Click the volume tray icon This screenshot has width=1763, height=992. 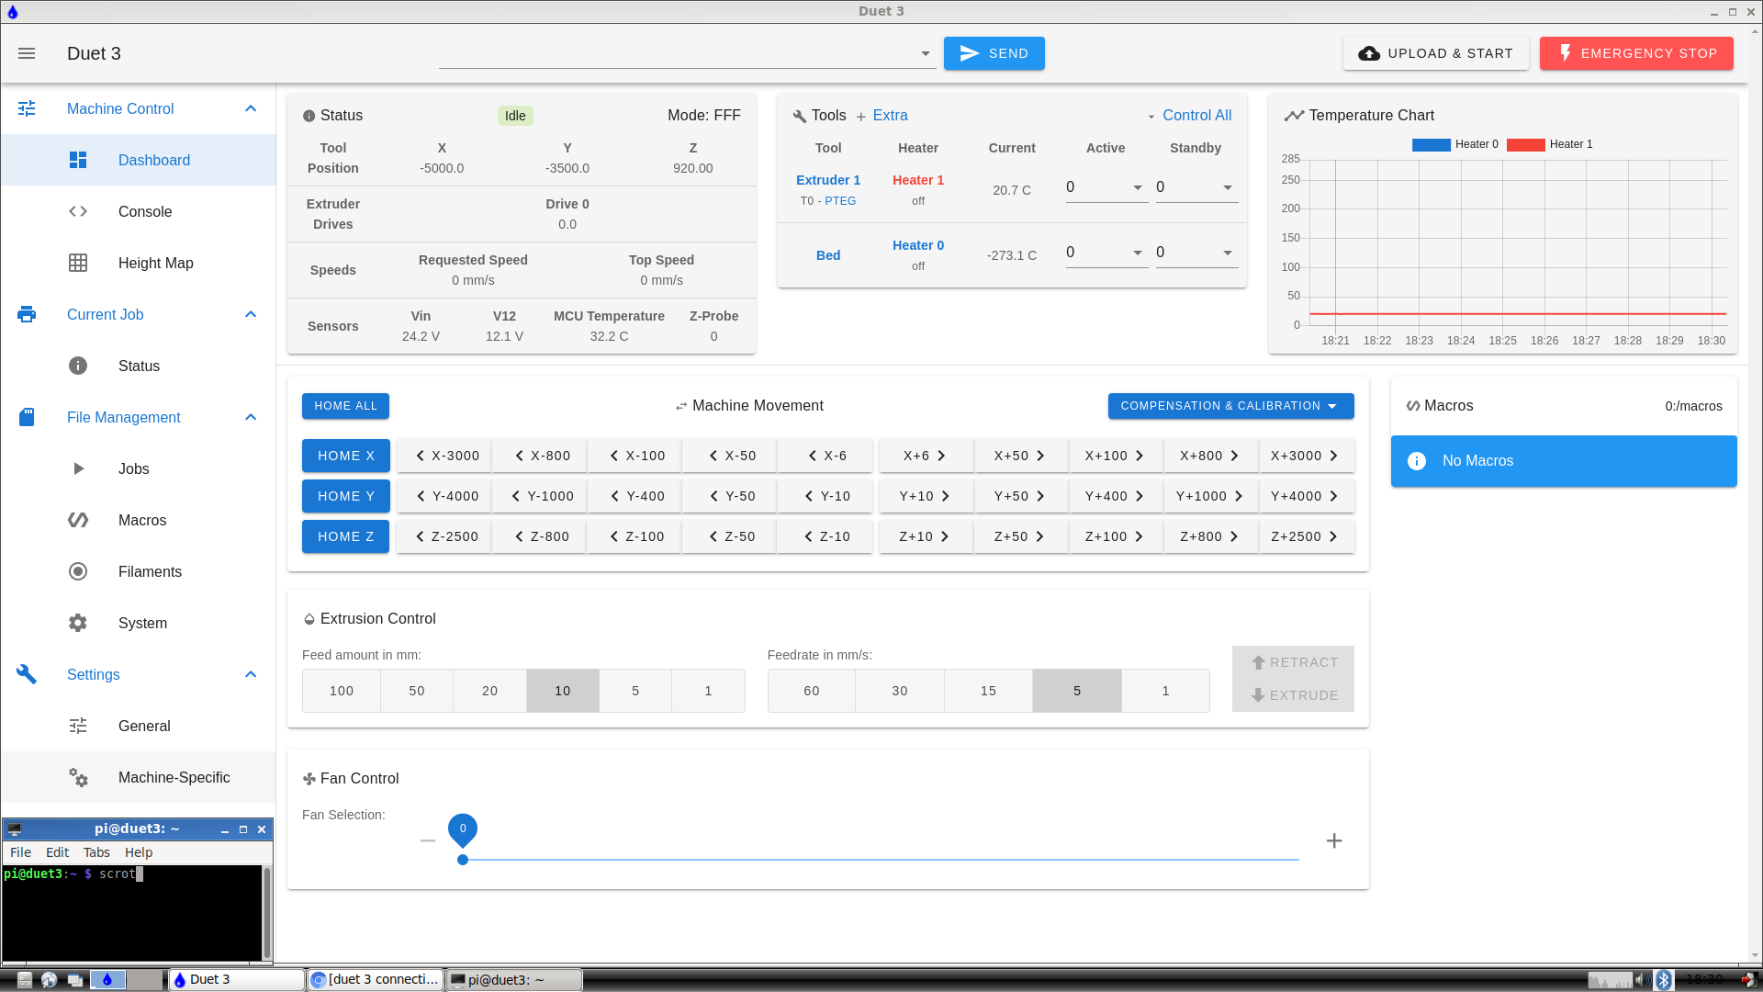(1642, 980)
